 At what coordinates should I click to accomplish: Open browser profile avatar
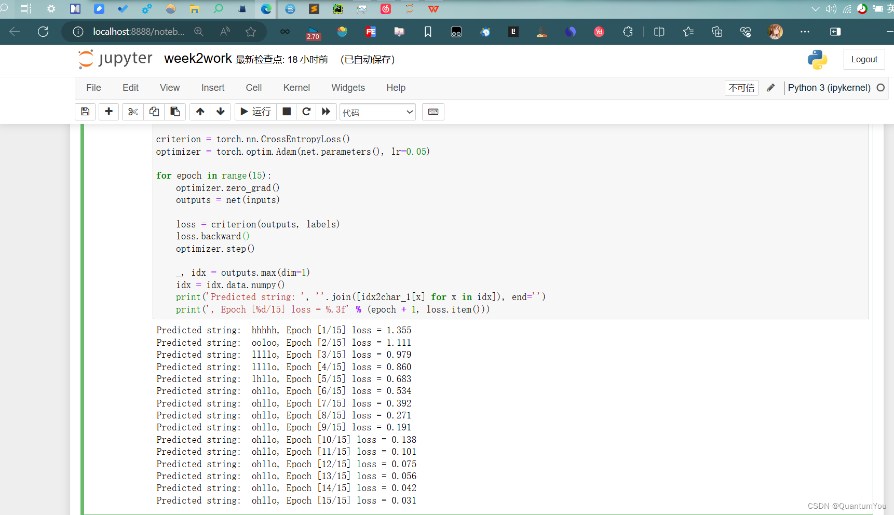click(x=775, y=32)
